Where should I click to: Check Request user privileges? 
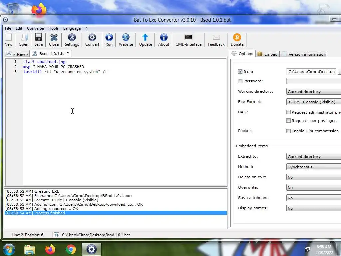288,120
